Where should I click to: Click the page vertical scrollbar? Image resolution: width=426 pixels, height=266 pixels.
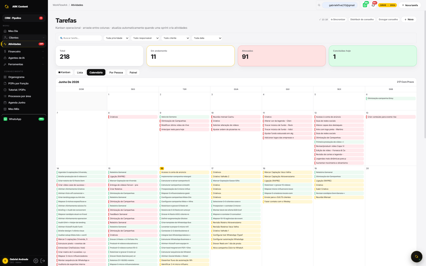pyautogui.click(x=425, y=74)
